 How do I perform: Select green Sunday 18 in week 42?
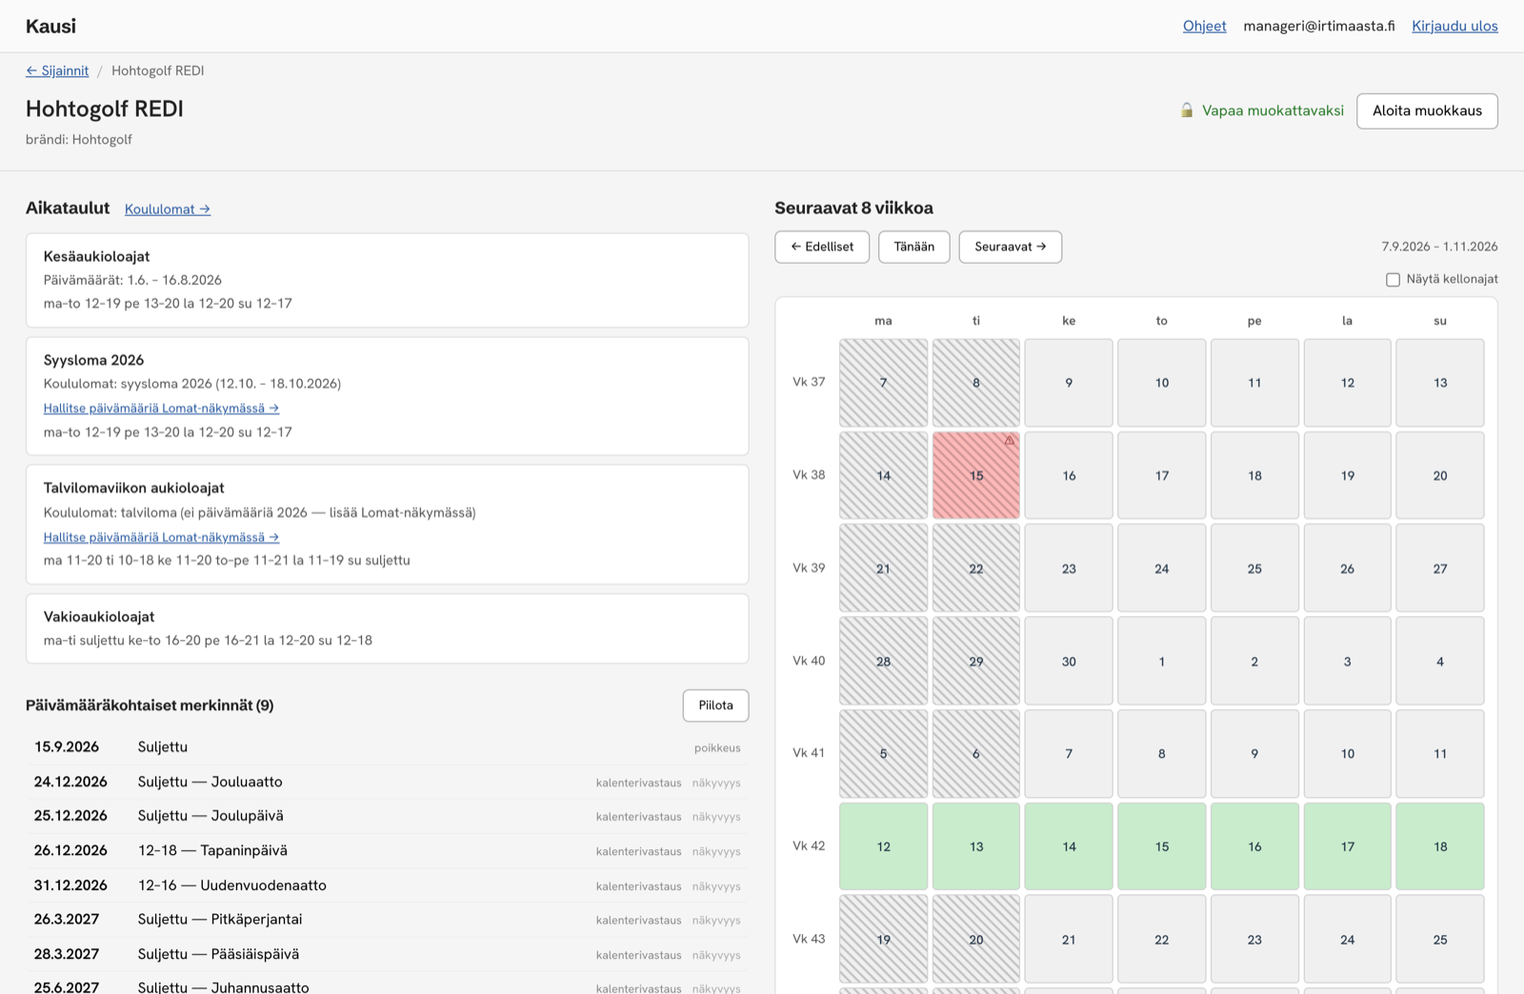click(x=1440, y=846)
